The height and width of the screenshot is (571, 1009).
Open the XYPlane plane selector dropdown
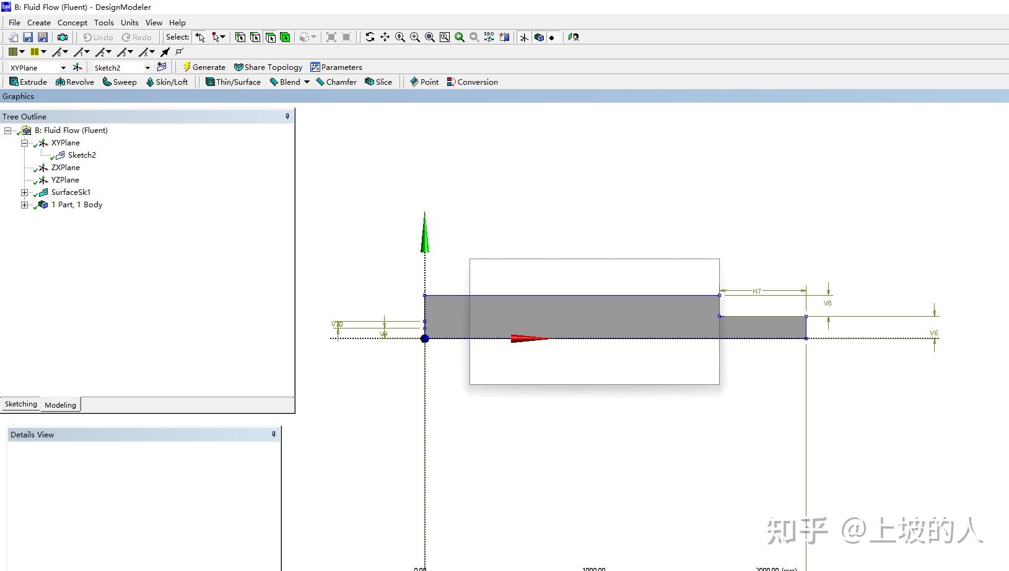[x=63, y=67]
